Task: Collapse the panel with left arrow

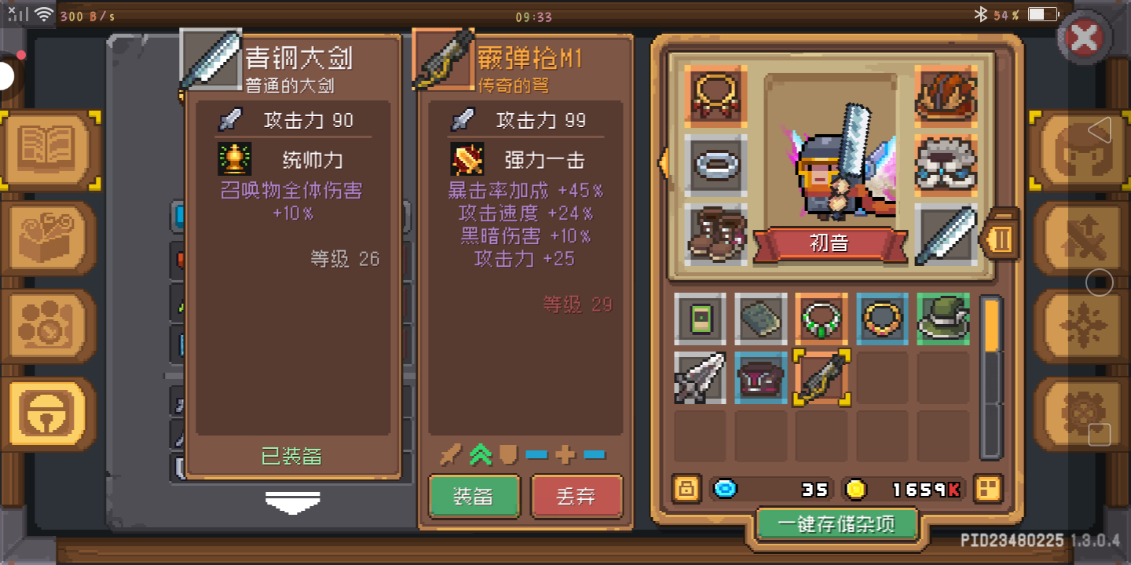Action: coord(664,162)
